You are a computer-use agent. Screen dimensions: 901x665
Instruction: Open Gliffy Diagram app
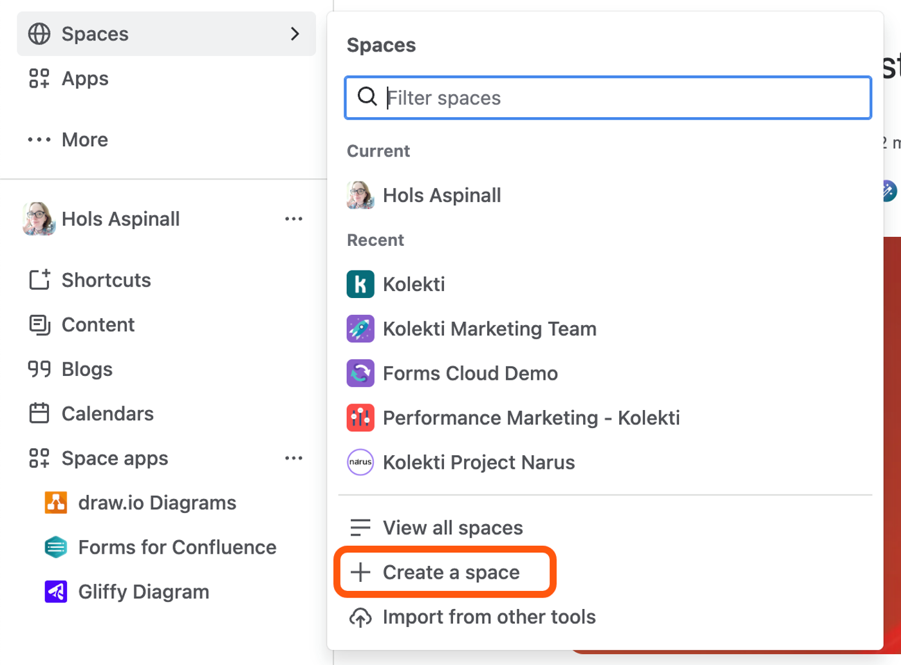[x=144, y=592]
